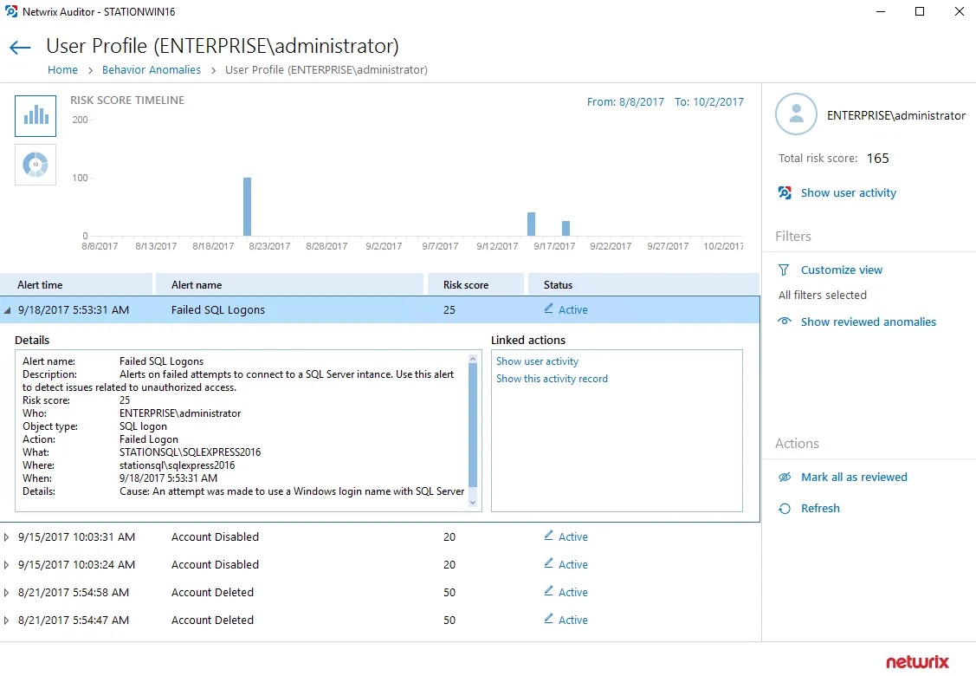
Task: Click the Refresh circular arrow icon
Action: (785, 509)
